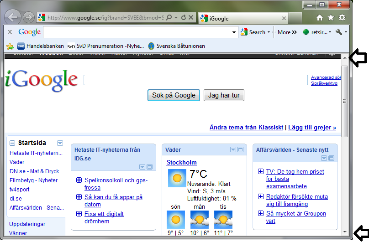Open the browser Tools gear icon
The image size is (369, 247).
(x=342, y=18)
